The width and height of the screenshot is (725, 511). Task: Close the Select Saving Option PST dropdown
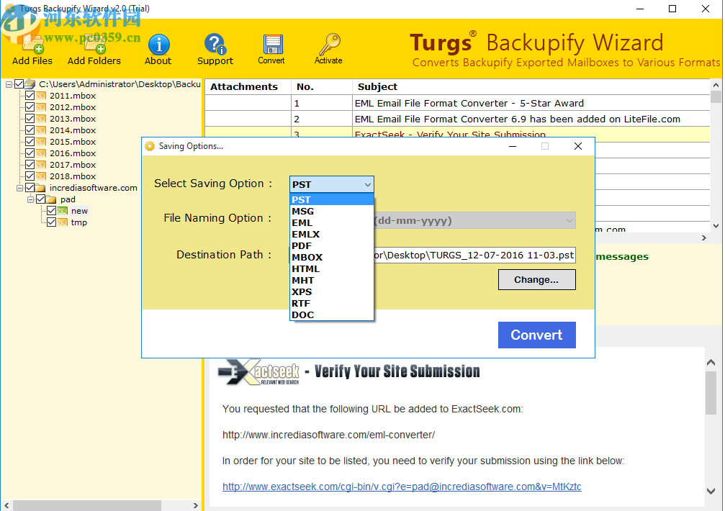(368, 184)
